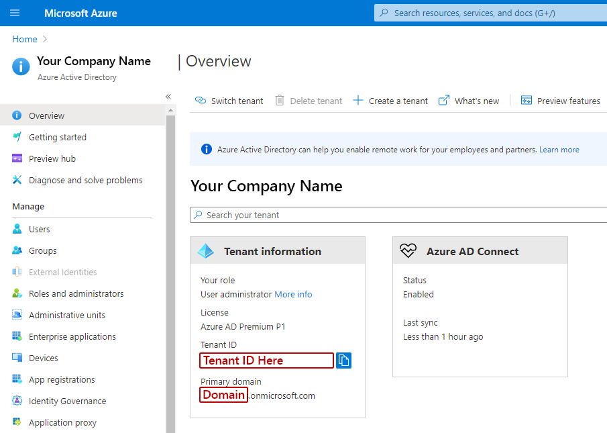Image resolution: width=607 pixels, height=433 pixels.
Task: Focus the Azure global search box
Action: tap(490, 13)
